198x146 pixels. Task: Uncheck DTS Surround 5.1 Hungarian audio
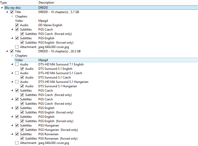(22, 86)
